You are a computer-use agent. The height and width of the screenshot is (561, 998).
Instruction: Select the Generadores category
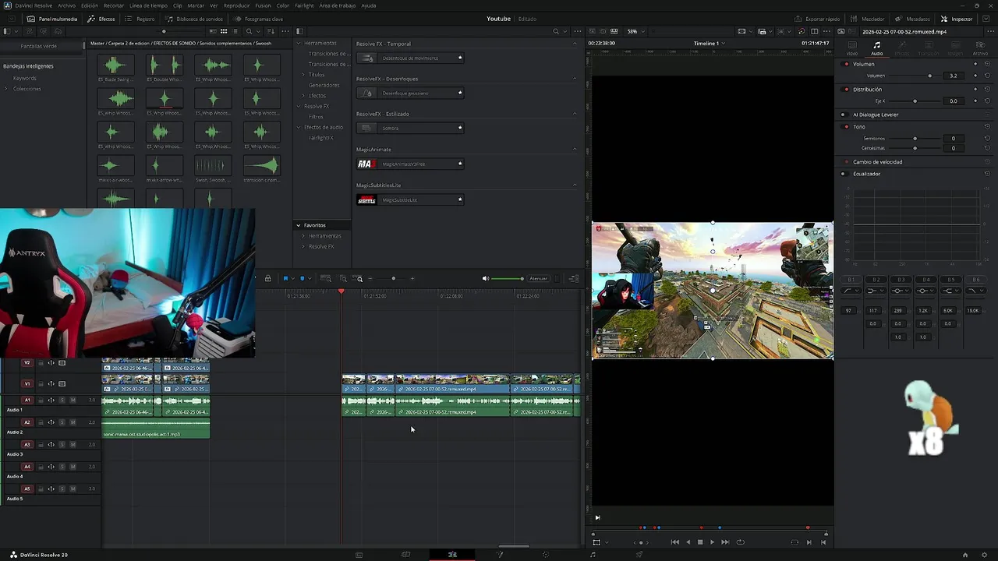coord(324,85)
